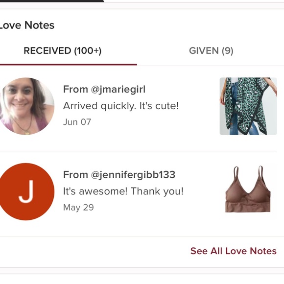
Task: Click the word "From" before @jmariegirl
Action: coord(75,90)
